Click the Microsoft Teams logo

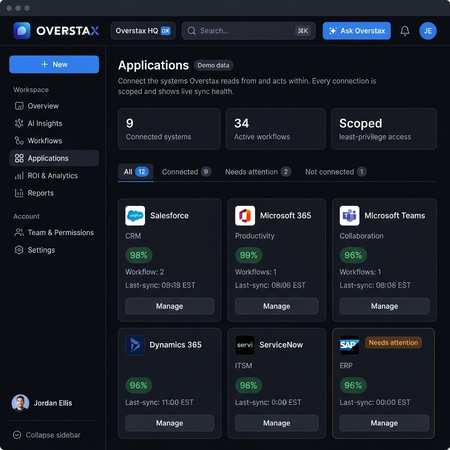coord(349,215)
